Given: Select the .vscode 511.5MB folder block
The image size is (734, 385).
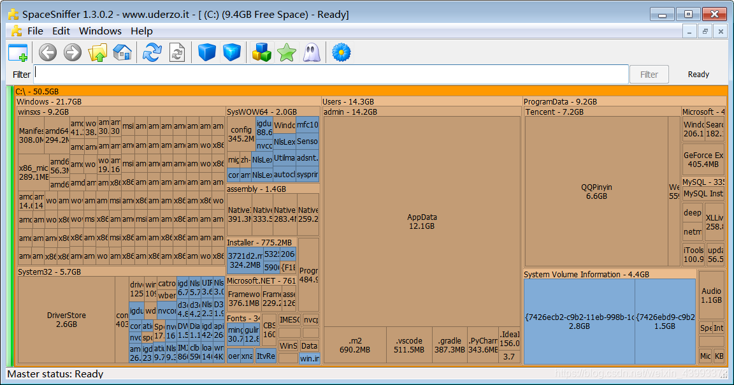Looking at the screenshot, I should pyautogui.click(x=409, y=345).
